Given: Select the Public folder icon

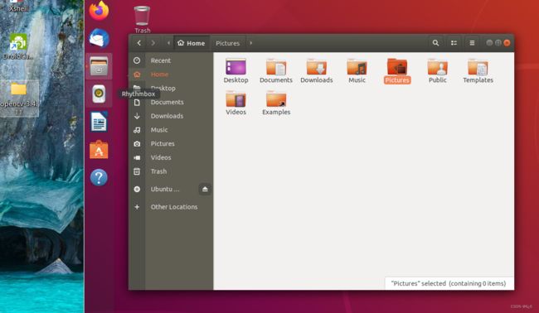Looking at the screenshot, I should [x=438, y=67].
